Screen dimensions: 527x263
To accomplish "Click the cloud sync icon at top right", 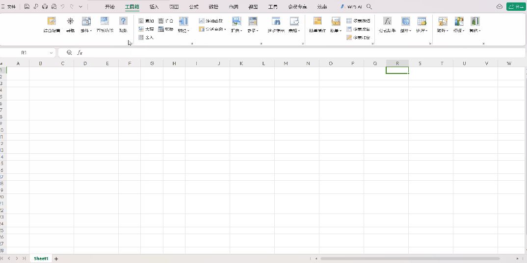I will [x=500, y=7].
